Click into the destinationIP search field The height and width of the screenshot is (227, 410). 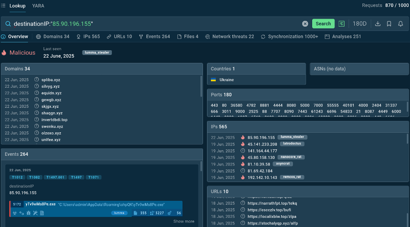(x=157, y=24)
